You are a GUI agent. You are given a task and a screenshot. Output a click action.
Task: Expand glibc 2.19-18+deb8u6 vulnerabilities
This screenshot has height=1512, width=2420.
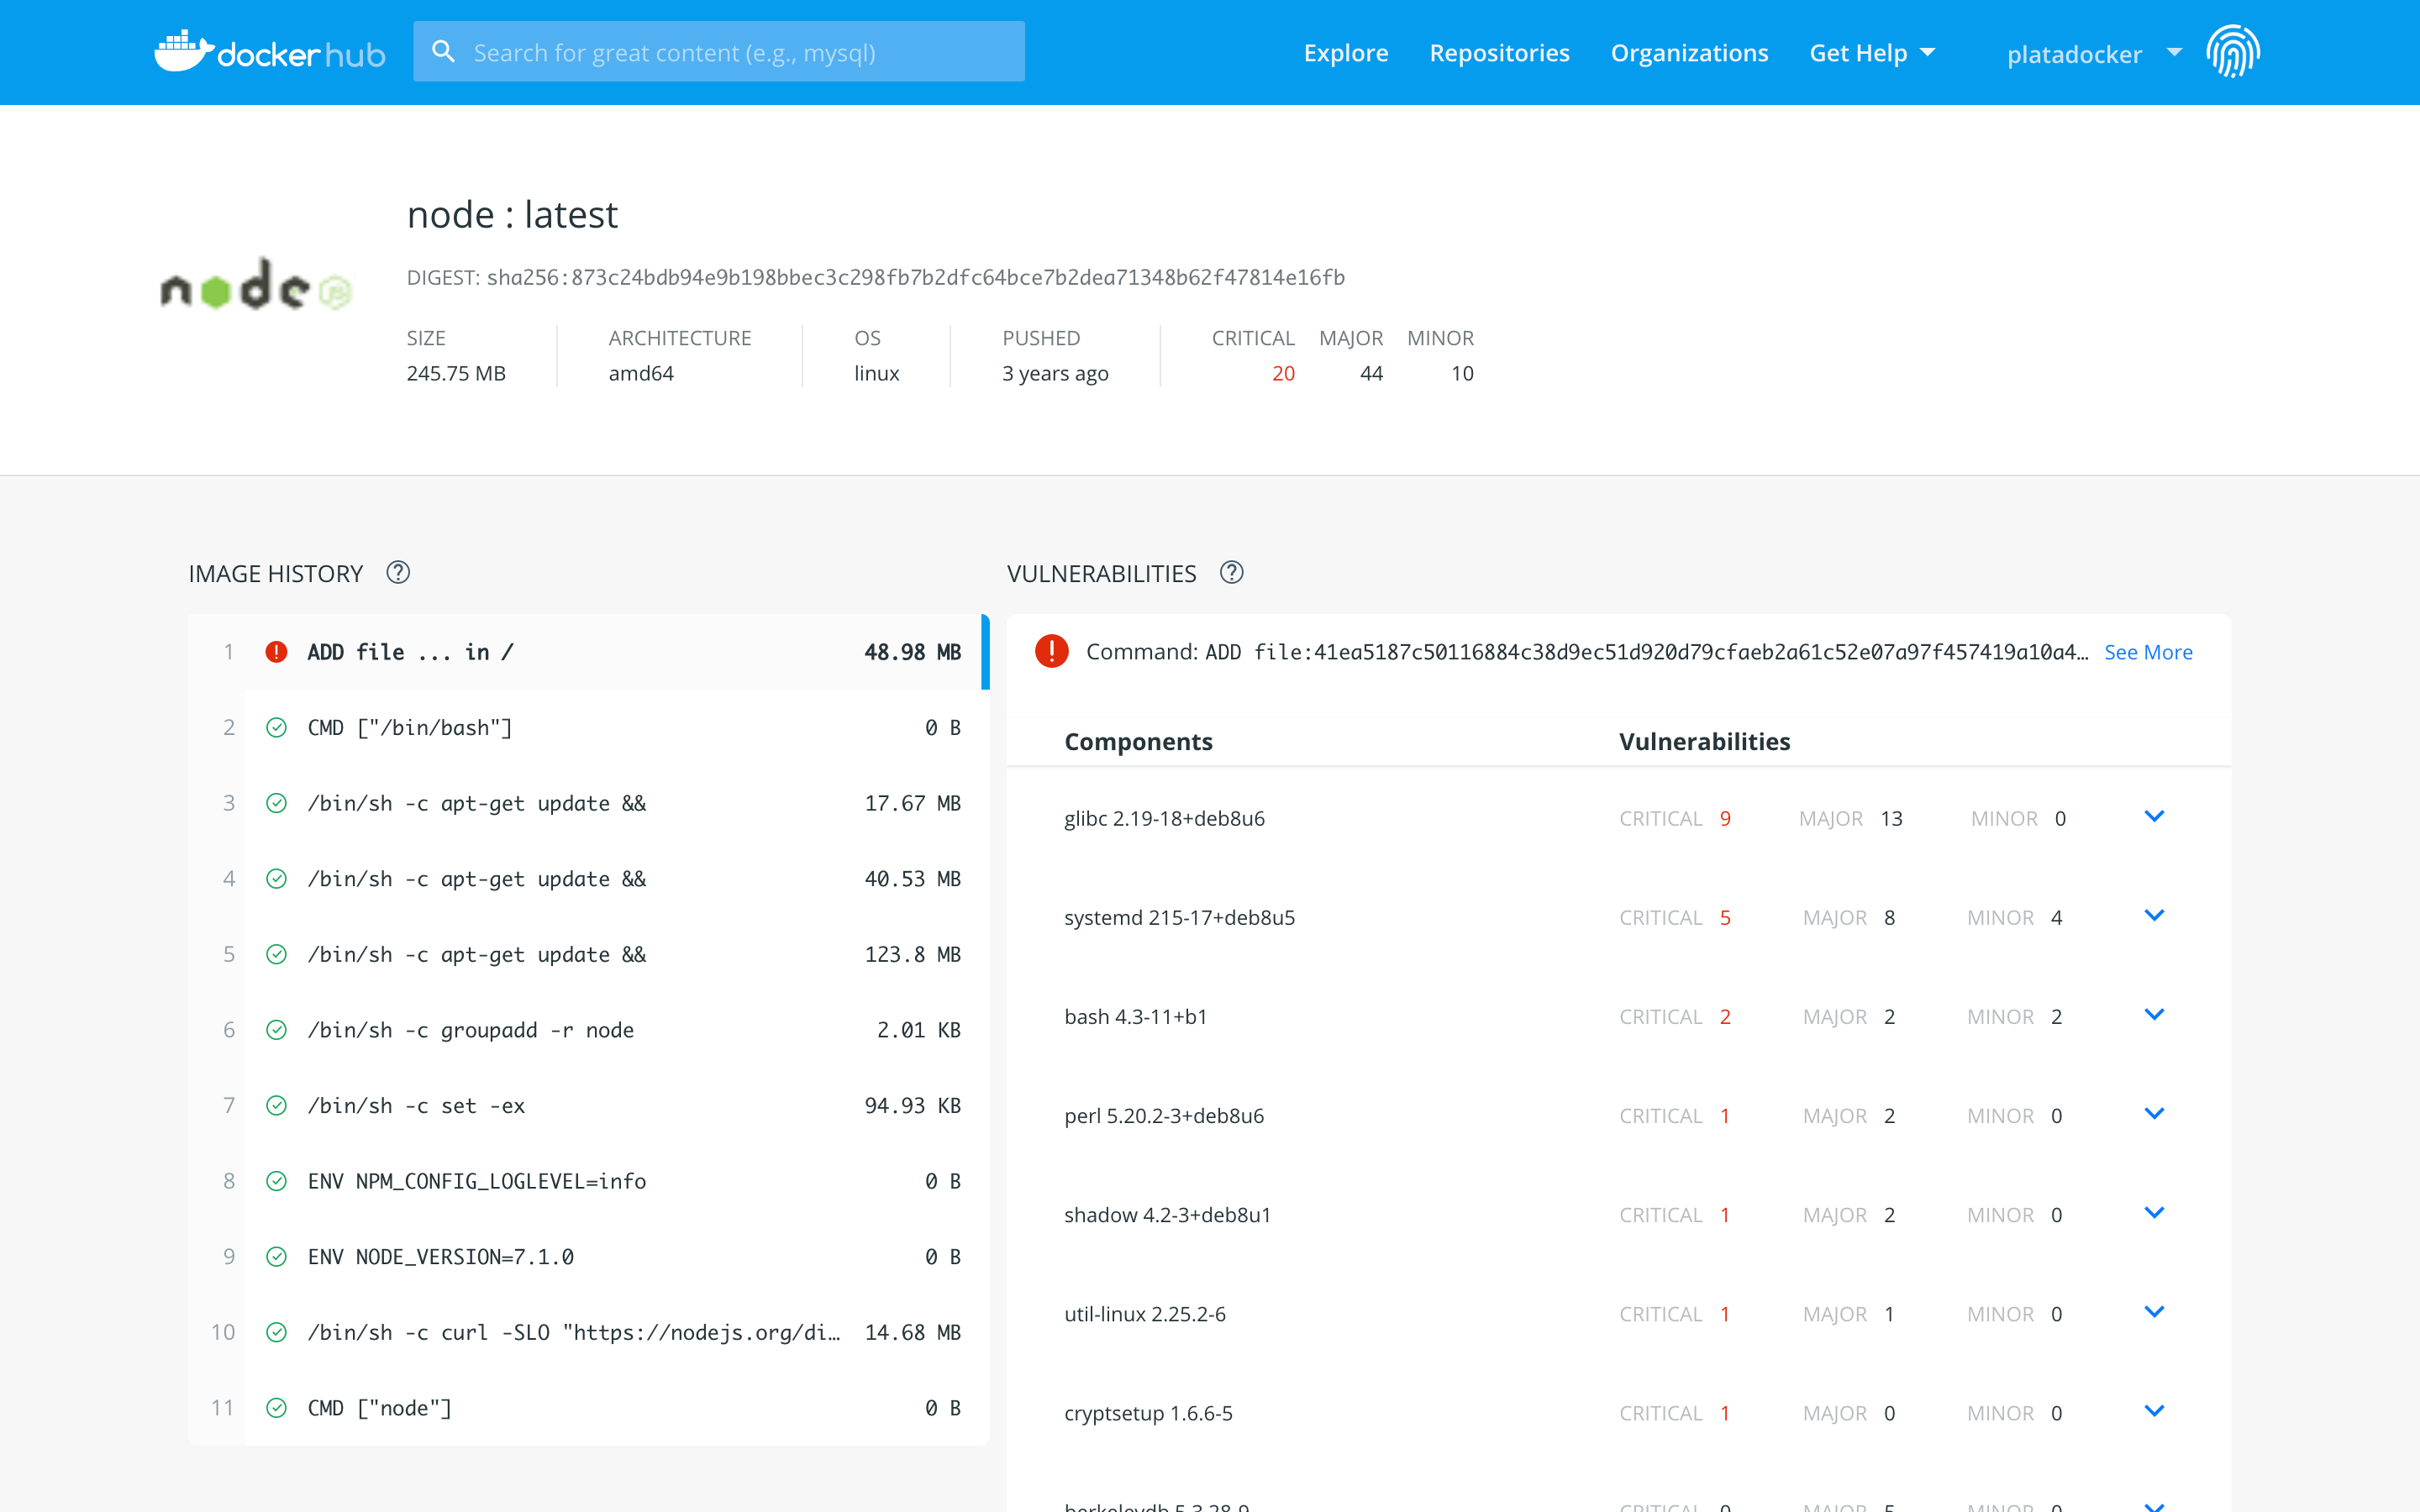[2154, 817]
